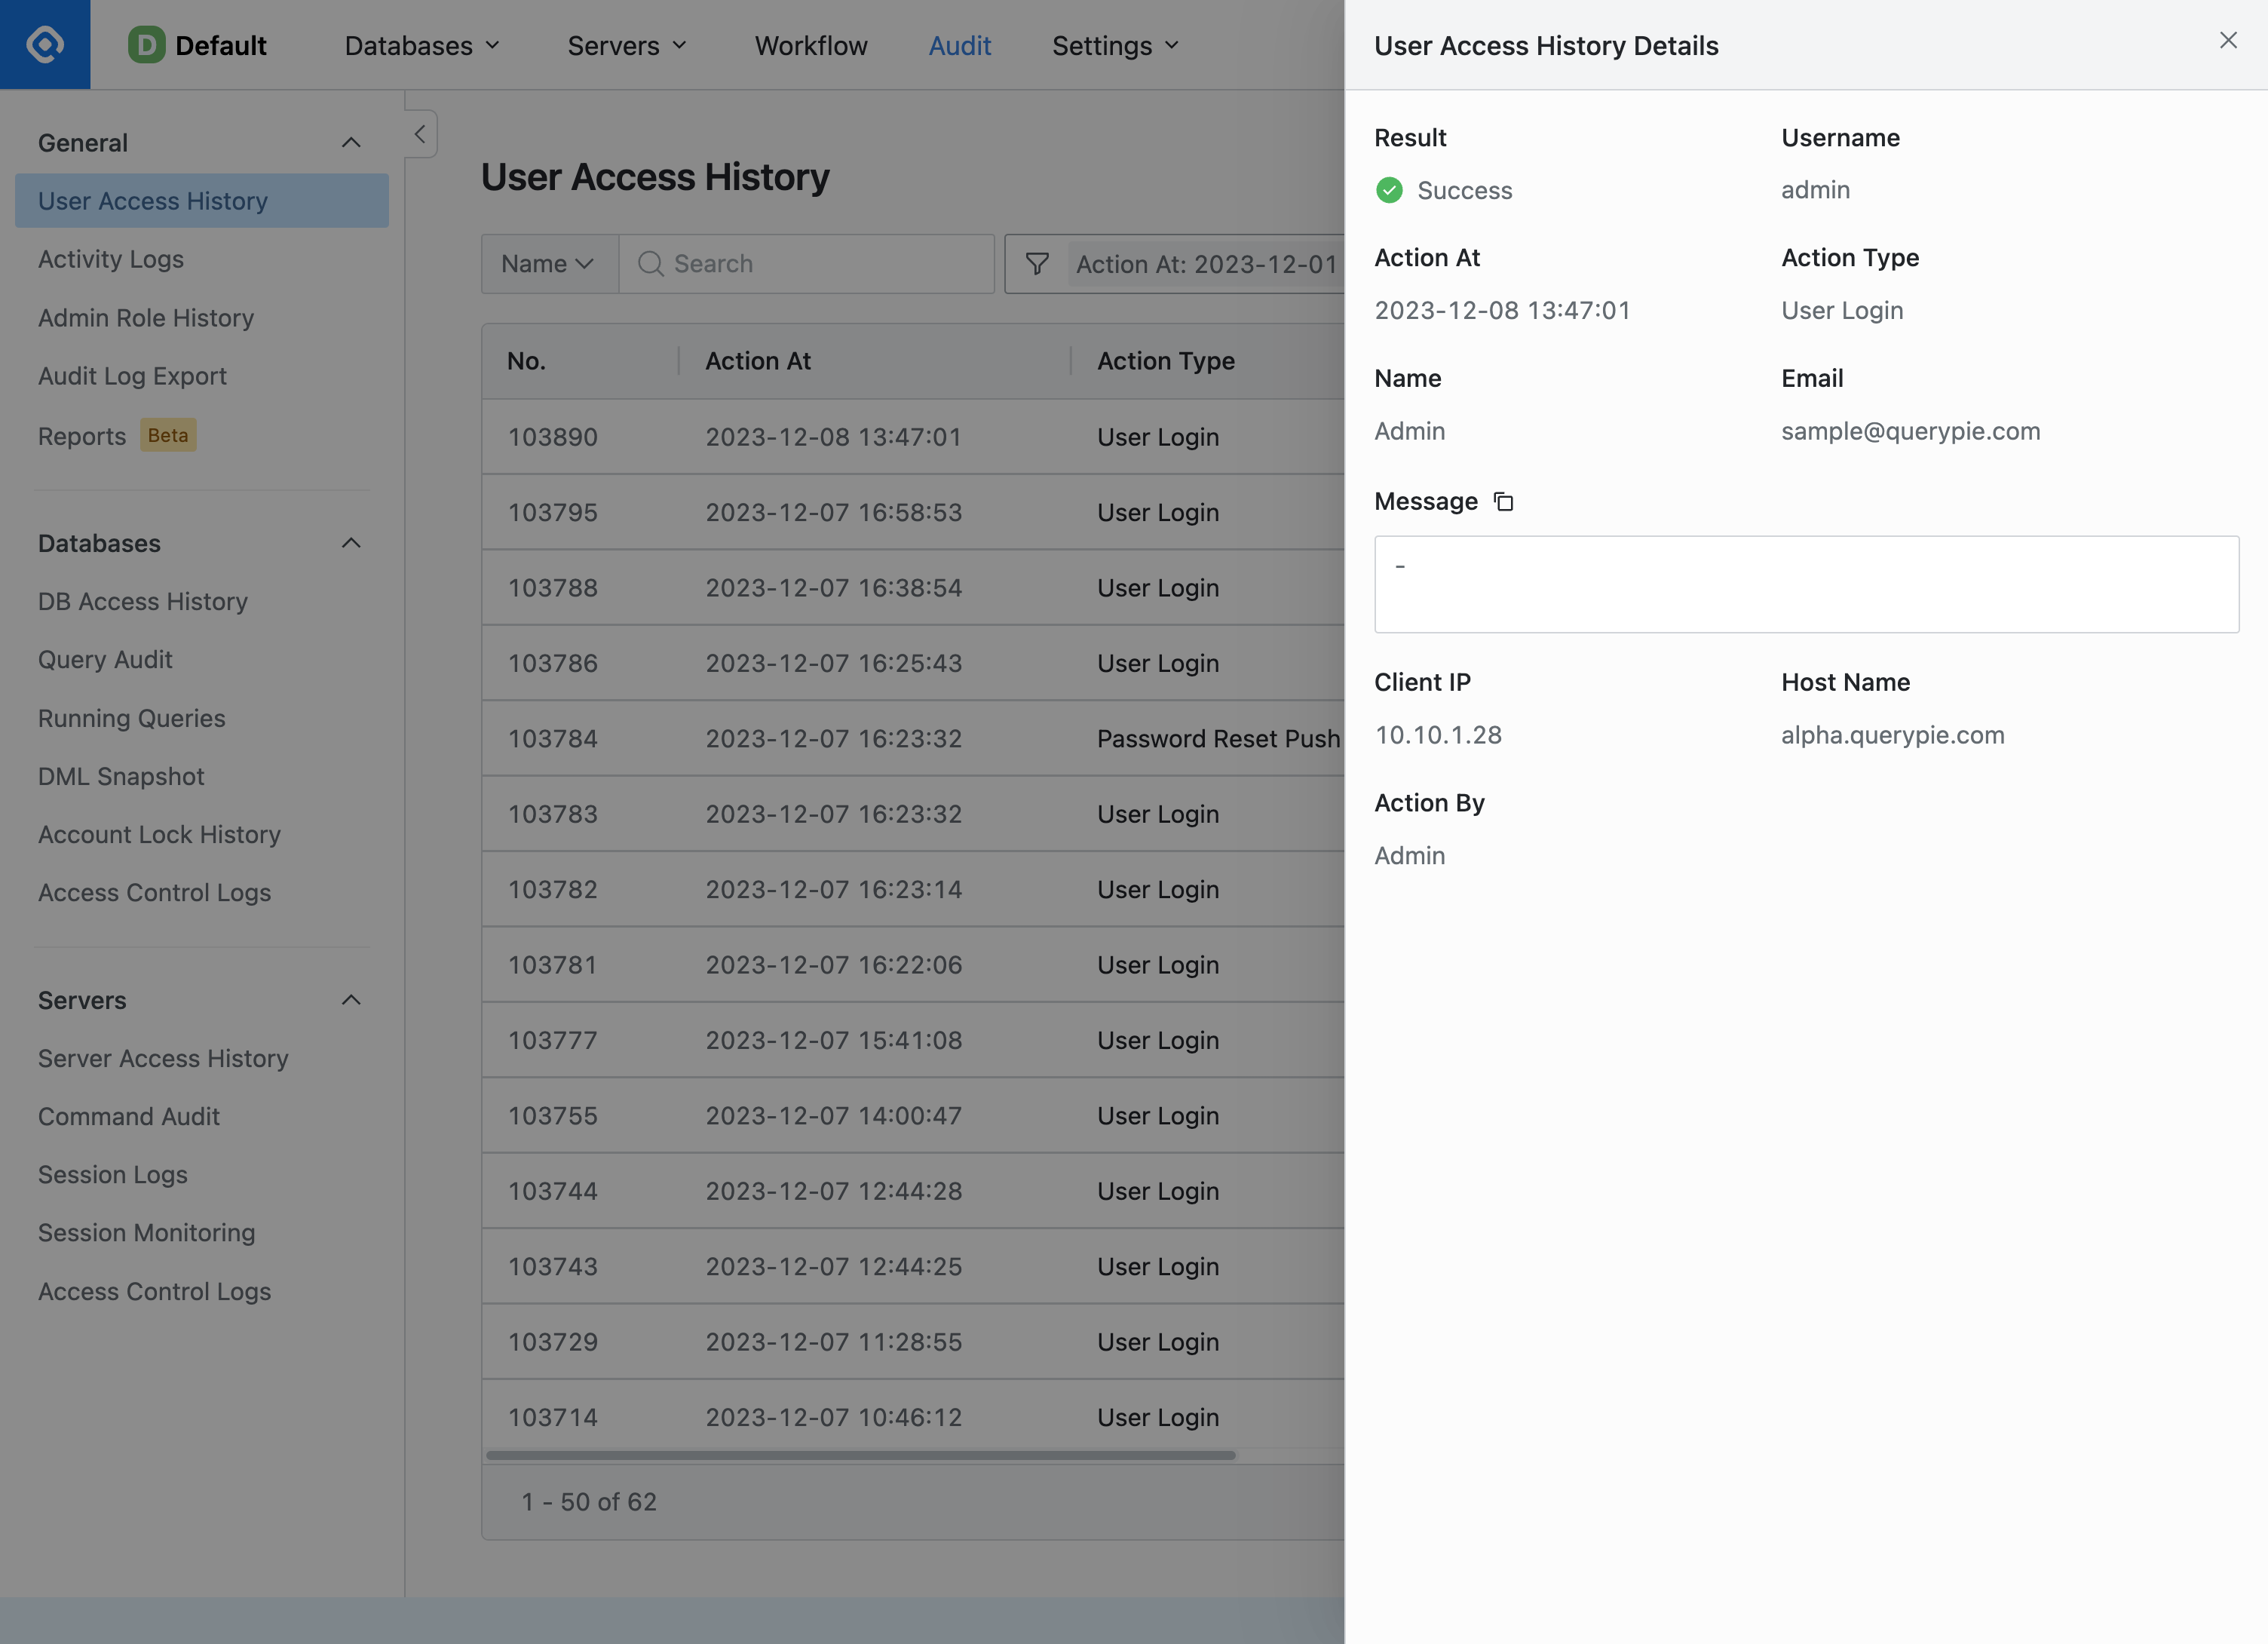2268x1644 pixels.
Task: Select row number 103743
Action: (913, 1266)
